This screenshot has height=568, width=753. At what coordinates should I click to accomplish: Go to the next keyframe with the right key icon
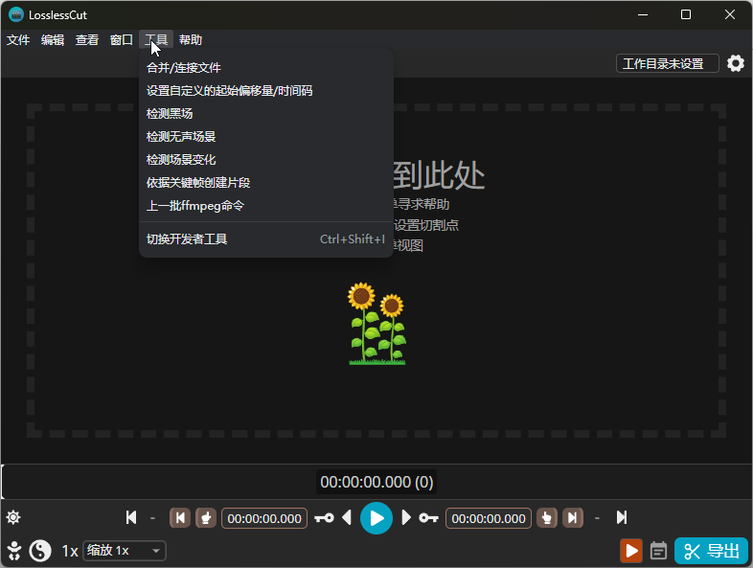[429, 518]
